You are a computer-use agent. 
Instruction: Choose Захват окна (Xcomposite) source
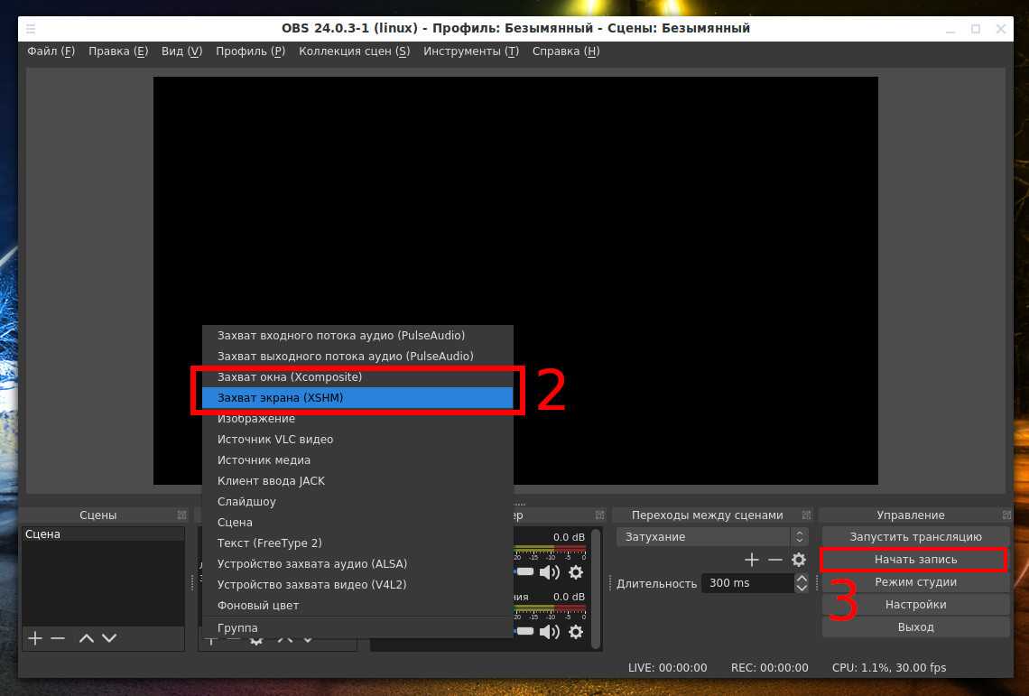pos(357,377)
